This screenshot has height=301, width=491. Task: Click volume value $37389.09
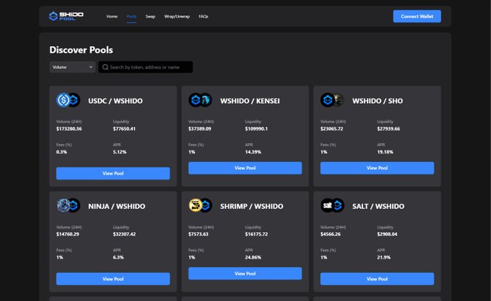point(200,129)
